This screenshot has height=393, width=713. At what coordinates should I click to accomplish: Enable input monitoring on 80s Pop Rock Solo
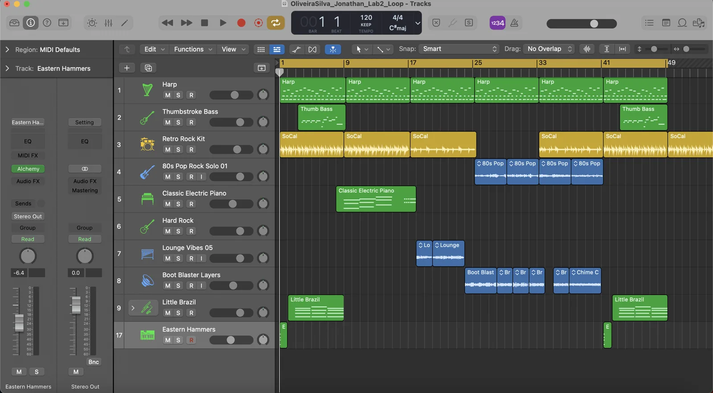[201, 176]
